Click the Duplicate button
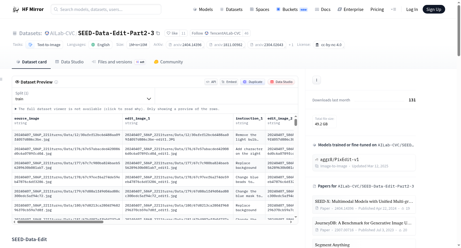This screenshot has width=461, height=248. (x=253, y=82)
